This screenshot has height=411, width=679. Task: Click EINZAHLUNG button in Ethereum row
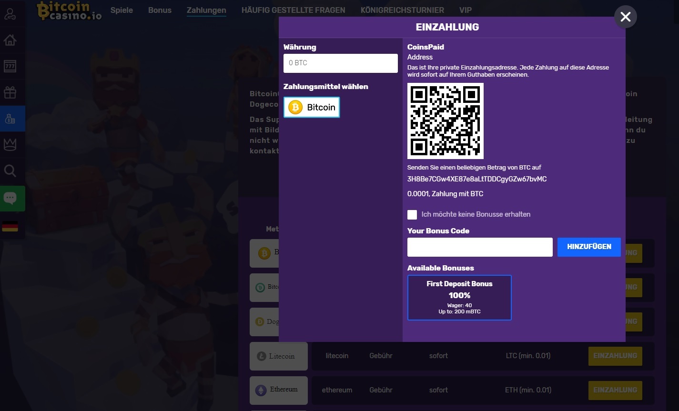pyautogui.click(x=615, y=390)
